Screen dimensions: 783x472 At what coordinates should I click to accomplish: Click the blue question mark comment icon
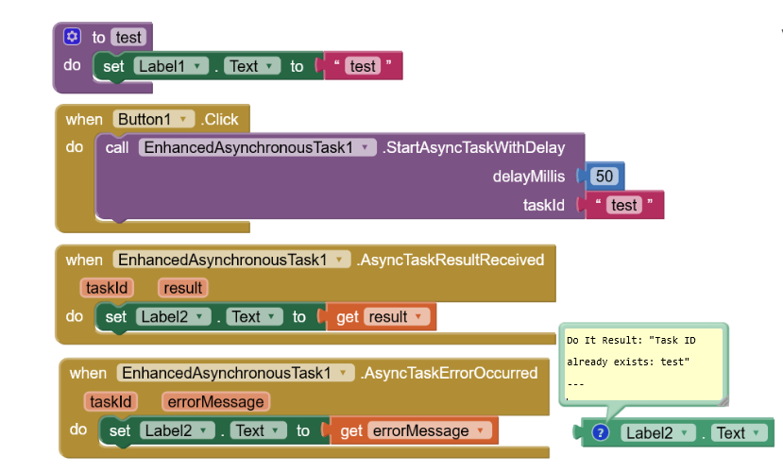tap(600, 432)
